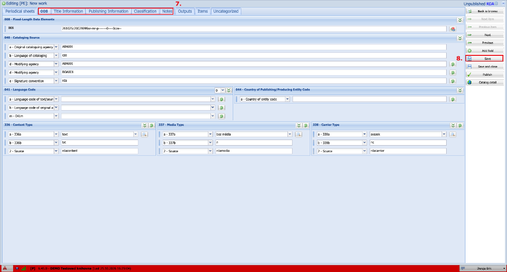Open the 041 a language code value dropdown
Screen dimensions: 507x272
[213, 99]
